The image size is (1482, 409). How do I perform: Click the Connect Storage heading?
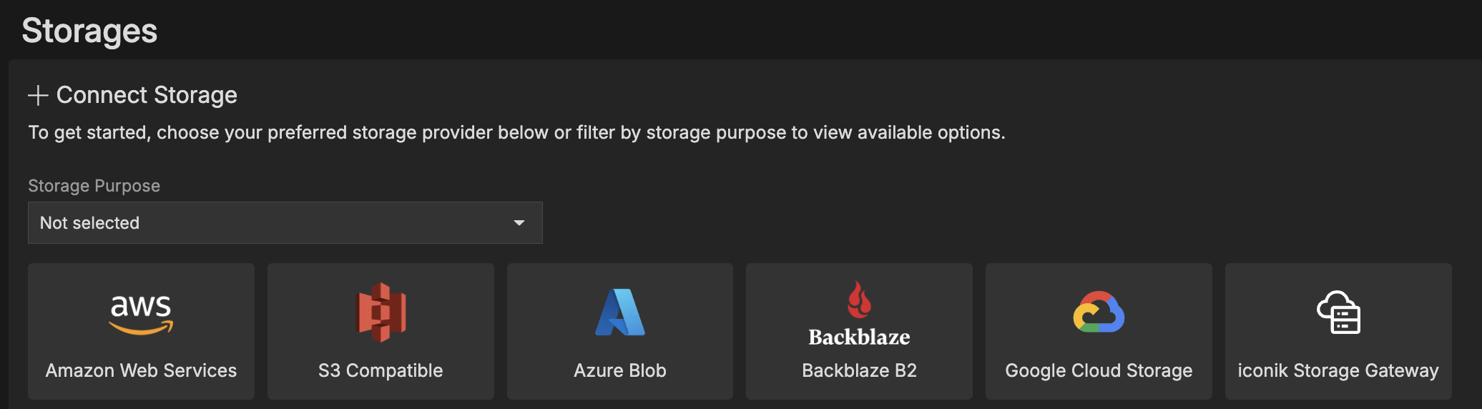[x=147, y=95]
